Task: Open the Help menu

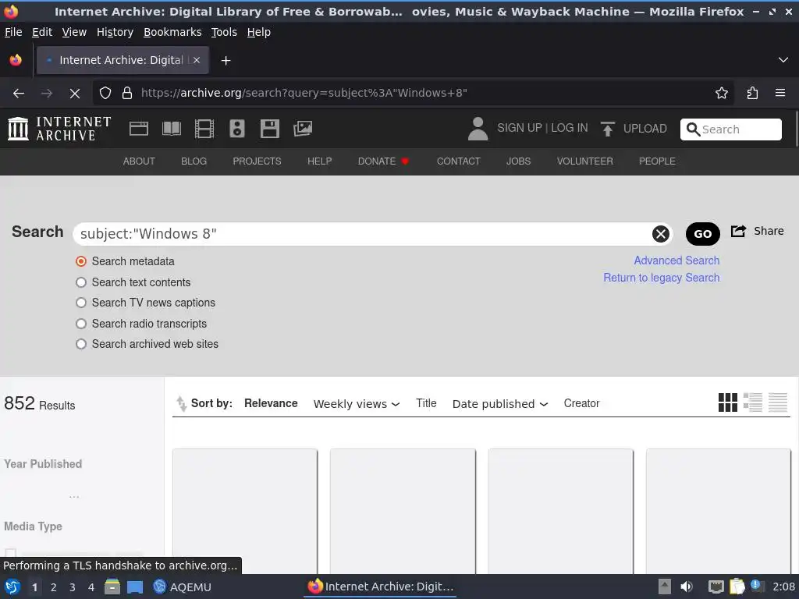Action: point(259,32)
